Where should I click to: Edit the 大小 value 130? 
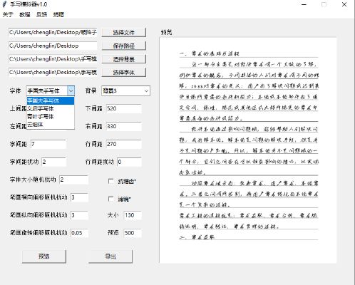133,215
